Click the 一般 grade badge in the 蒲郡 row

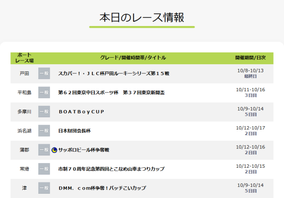pos(44,150)
